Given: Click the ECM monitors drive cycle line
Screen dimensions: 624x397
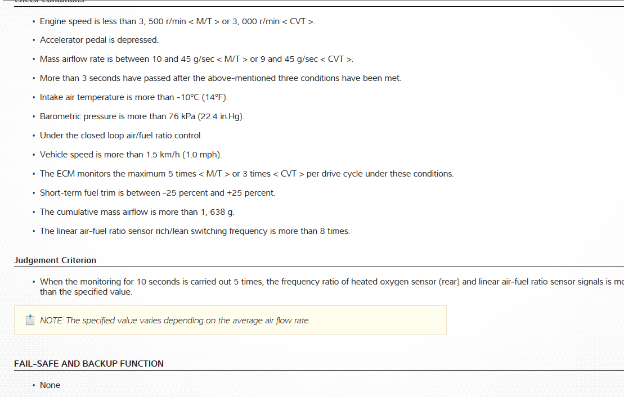Looking at the screenshot, I should [246, 174].
